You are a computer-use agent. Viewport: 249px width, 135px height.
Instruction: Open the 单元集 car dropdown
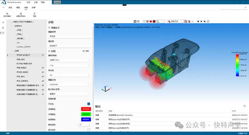[x=70, y=75]
